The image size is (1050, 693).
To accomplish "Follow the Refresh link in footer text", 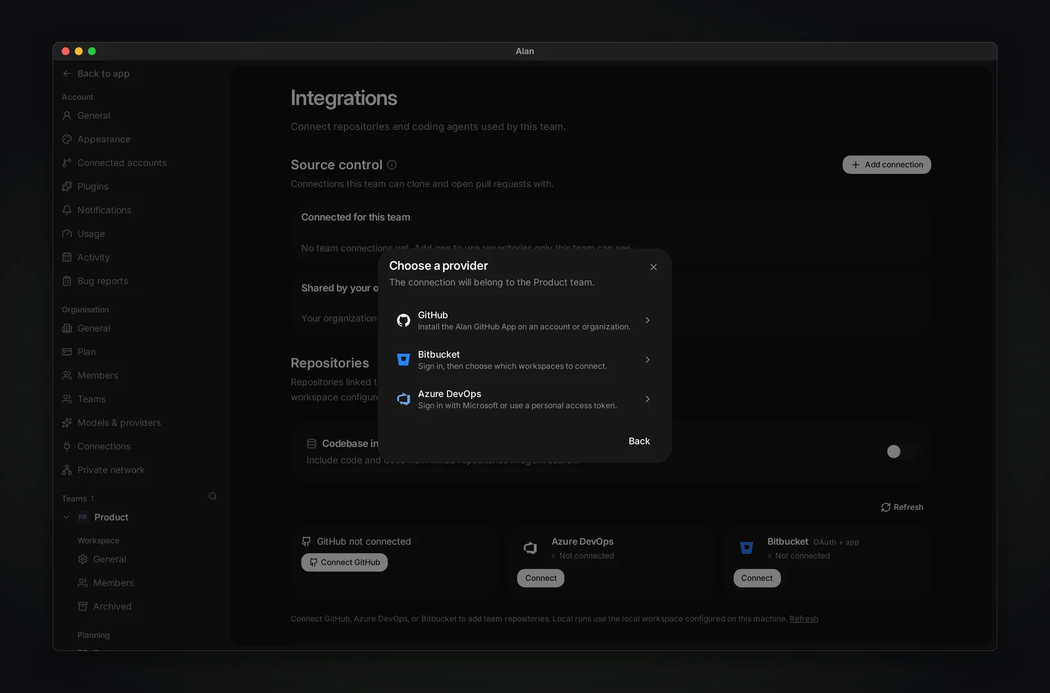I will tap(804, 619).
